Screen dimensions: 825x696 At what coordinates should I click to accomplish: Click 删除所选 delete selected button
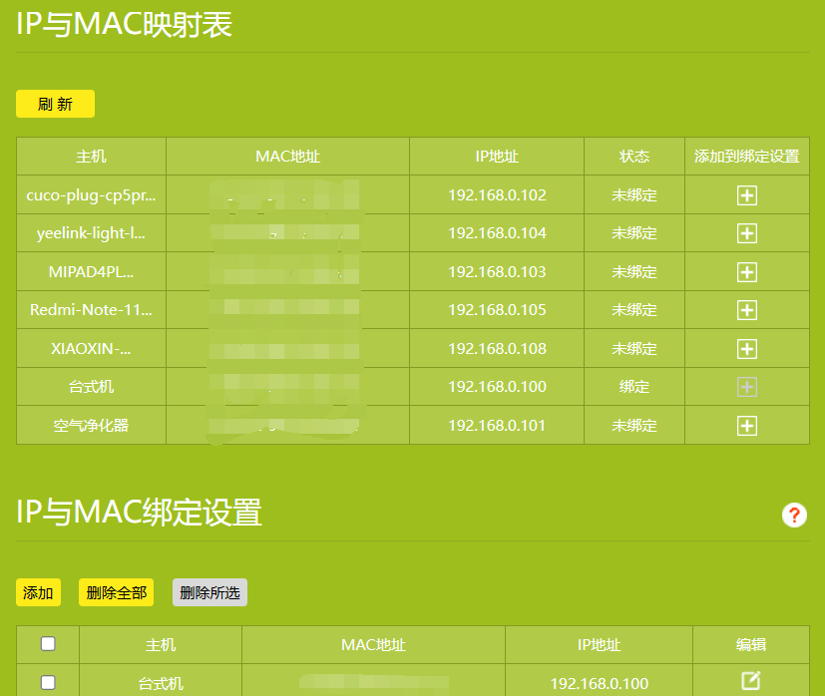click(209, 592)
